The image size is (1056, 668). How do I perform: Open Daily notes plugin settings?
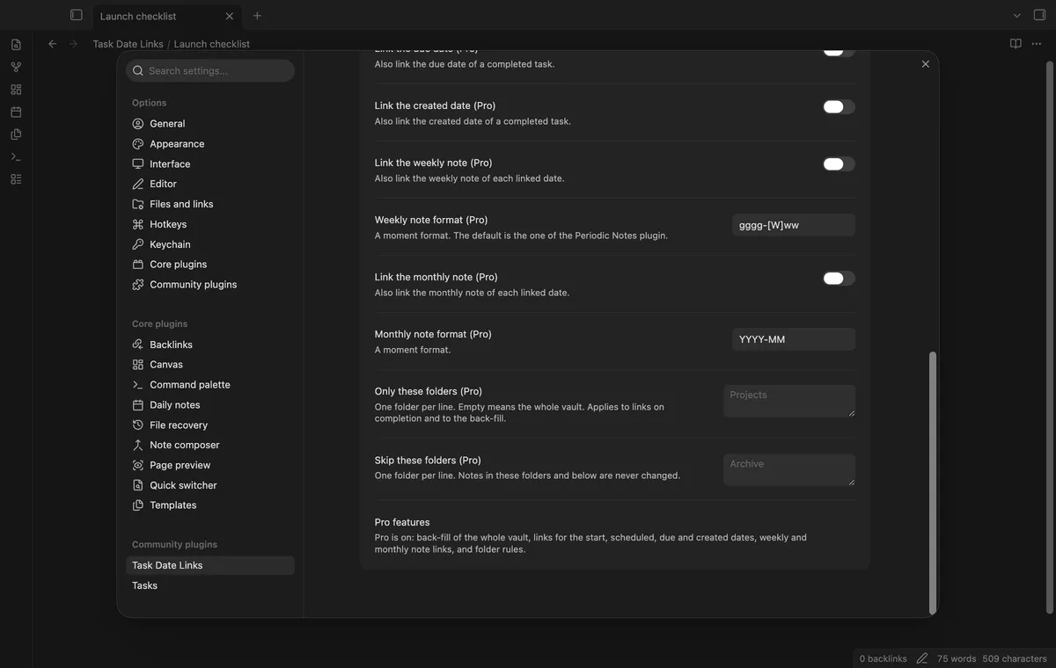pyautogui.click(x=210, y=405)
